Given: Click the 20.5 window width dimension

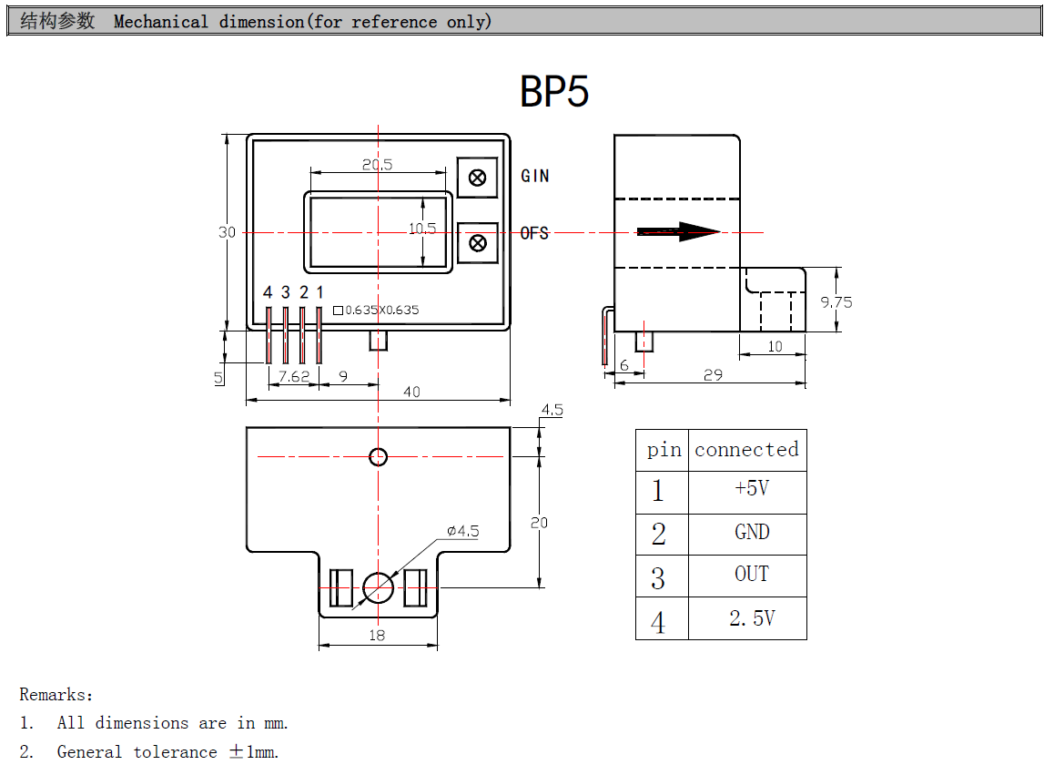Looking at the screenshot, I should 377,165.
